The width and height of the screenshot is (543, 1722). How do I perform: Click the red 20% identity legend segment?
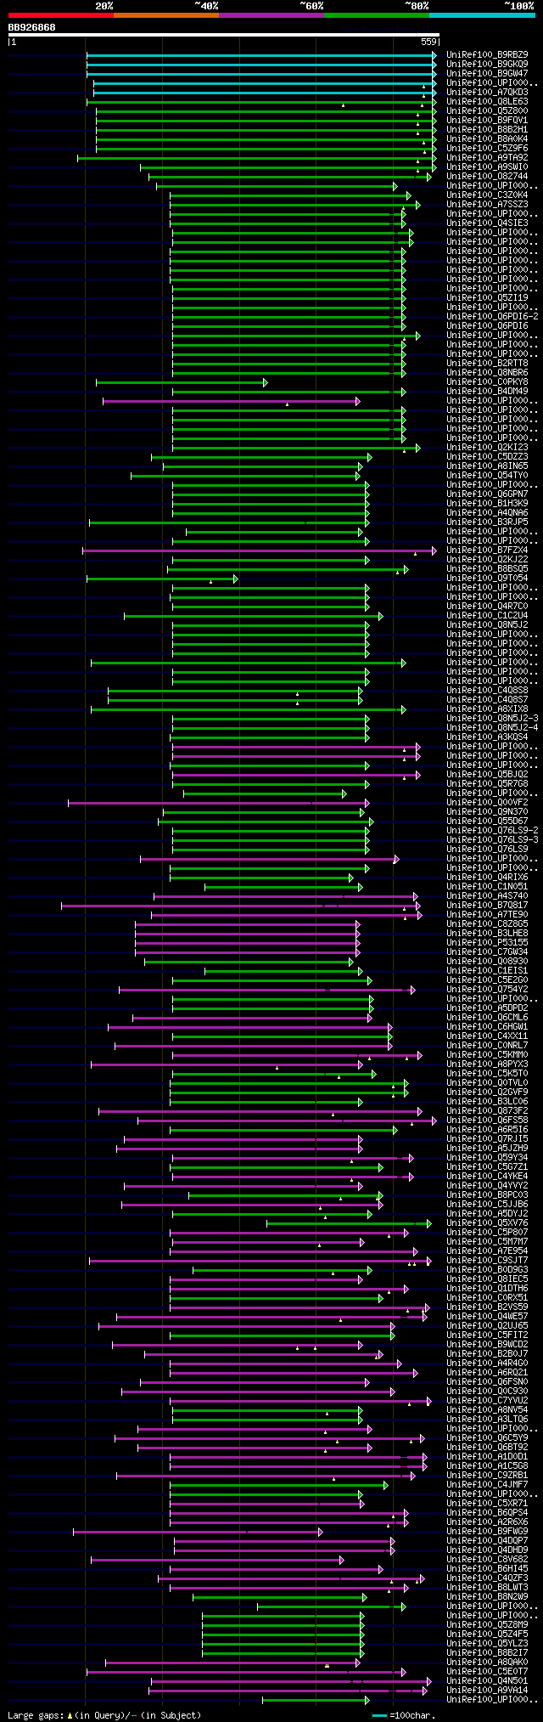(61, 15)
